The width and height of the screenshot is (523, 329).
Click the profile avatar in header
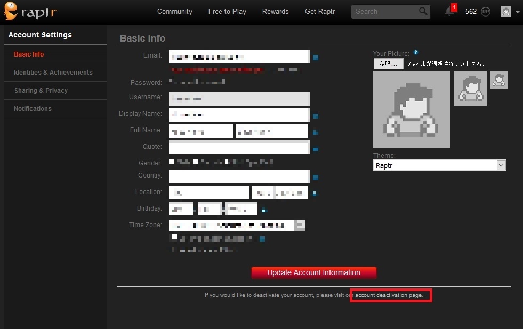pos(505,12)
